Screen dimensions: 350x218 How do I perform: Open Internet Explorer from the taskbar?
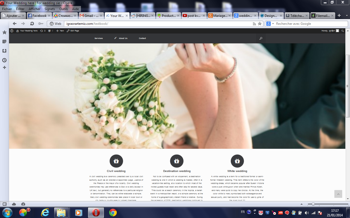45,212
